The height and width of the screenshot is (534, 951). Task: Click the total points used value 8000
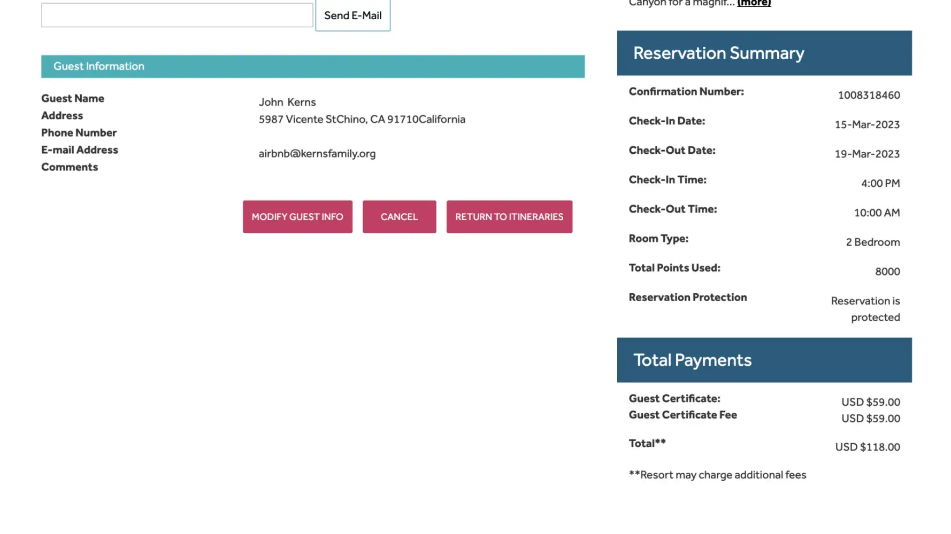(x=887, y=271)
